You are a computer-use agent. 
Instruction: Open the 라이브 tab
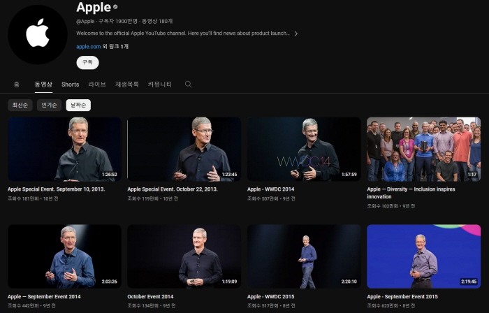coord(97,85)
